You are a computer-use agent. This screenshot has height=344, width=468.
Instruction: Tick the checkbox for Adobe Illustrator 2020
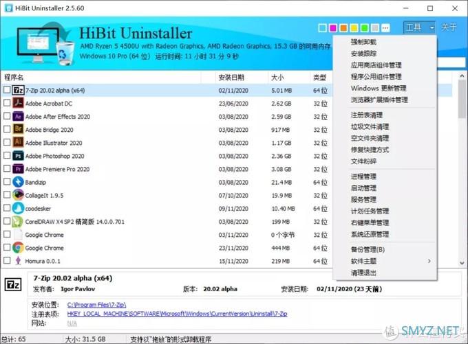(7, 142)
